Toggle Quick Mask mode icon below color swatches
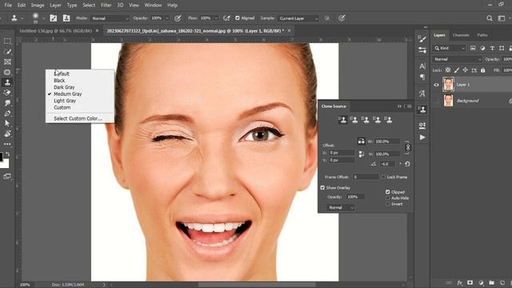512x288 pixels. point(7,177)
